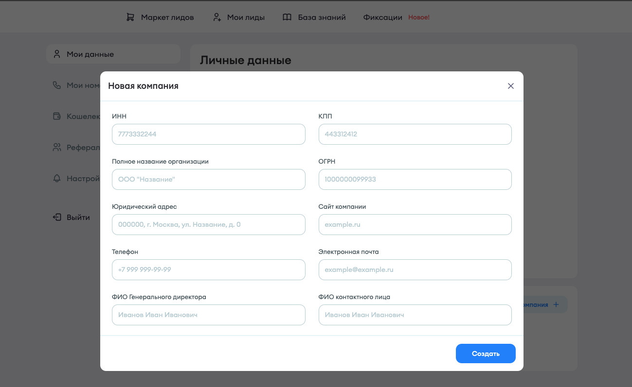Click the phone icon in the sidebar

pos(57,85)
